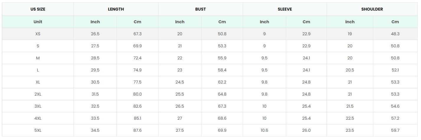The height and width of the screenshot is (140, 421).
Task: Select the BUST column header
Action: [200, 9]
